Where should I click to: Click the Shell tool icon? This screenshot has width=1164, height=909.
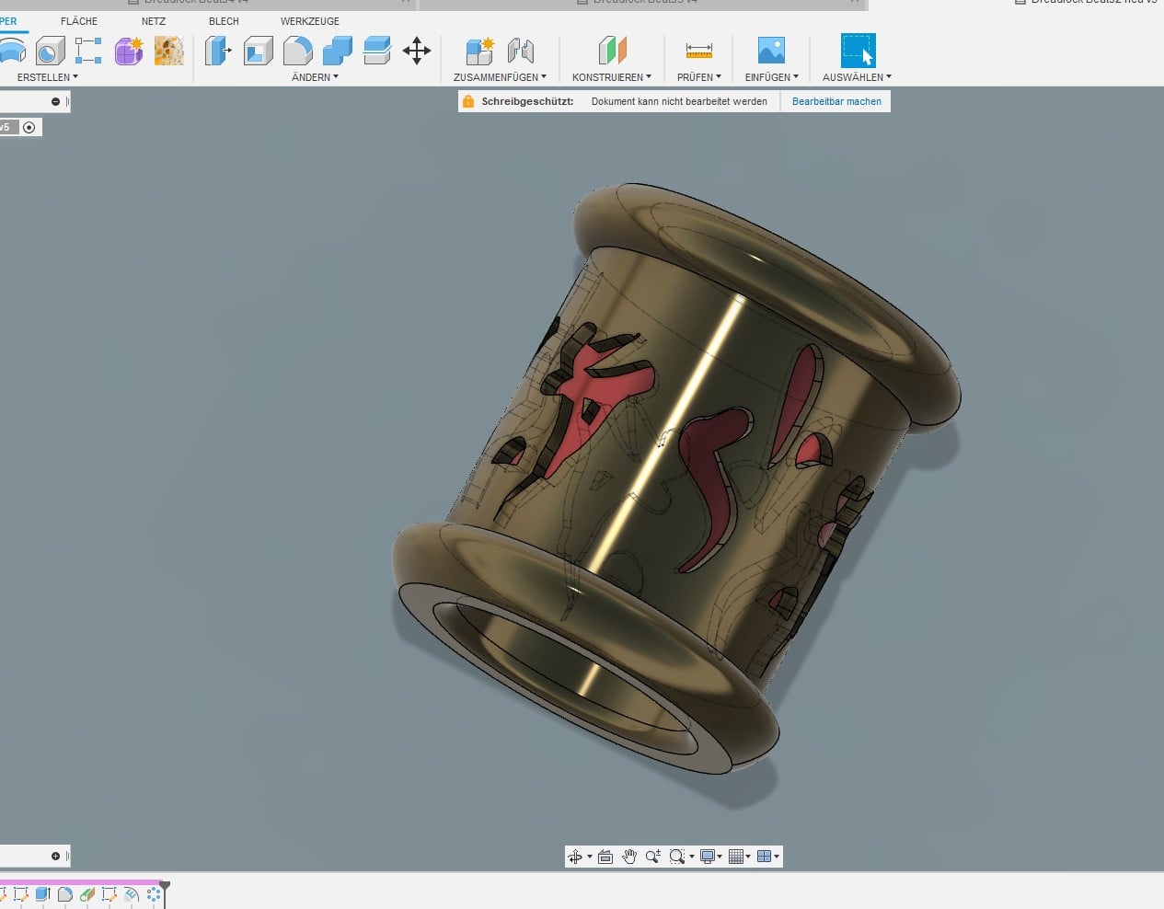(x=259, y=51)
